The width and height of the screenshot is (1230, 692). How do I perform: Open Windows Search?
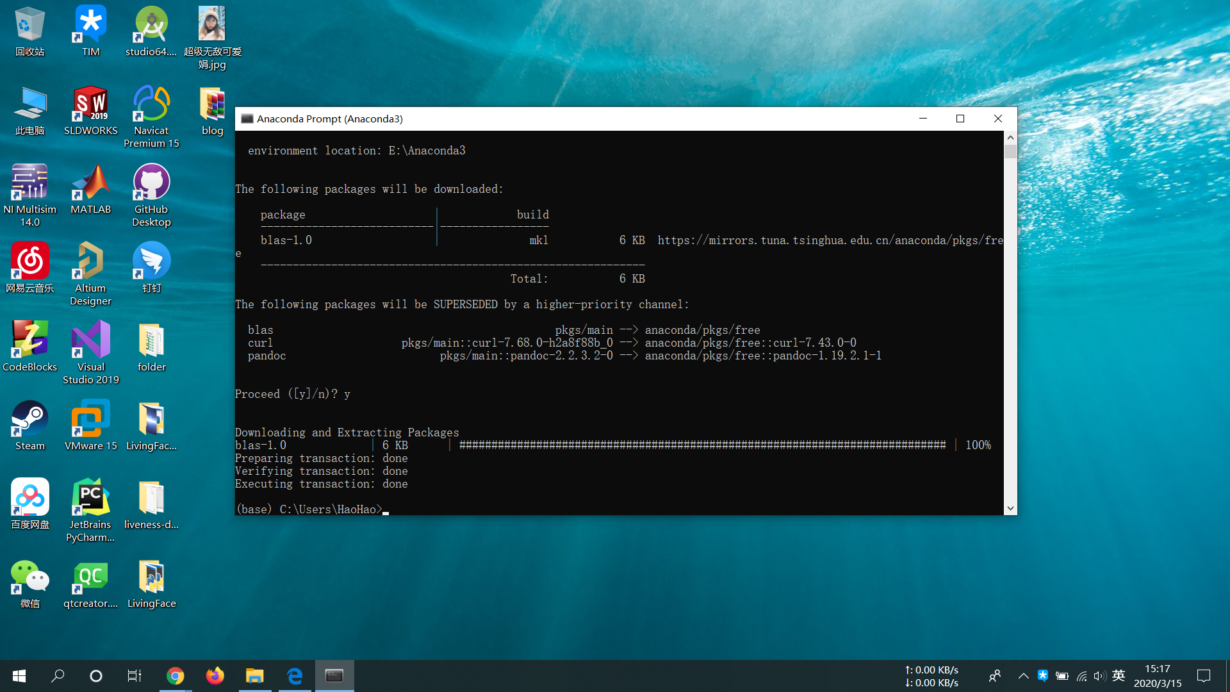pos(58,675)
